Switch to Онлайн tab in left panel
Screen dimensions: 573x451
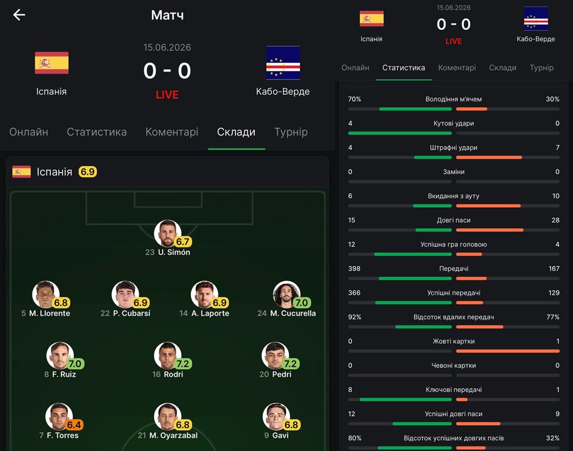point(29,132)
